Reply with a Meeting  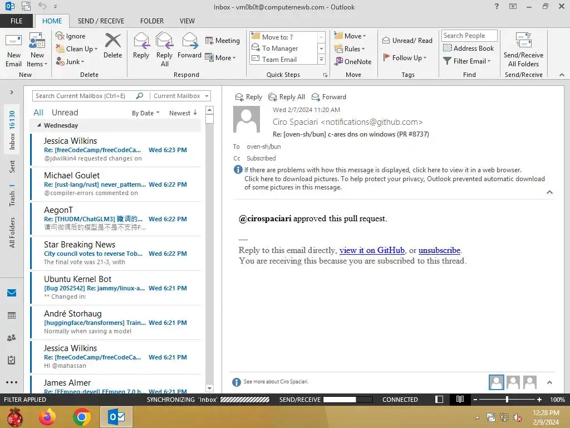(223, 40)
